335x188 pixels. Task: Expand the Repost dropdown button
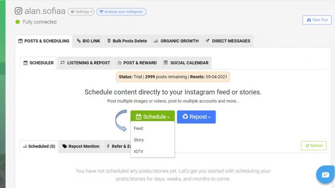[x=196, y=117]
